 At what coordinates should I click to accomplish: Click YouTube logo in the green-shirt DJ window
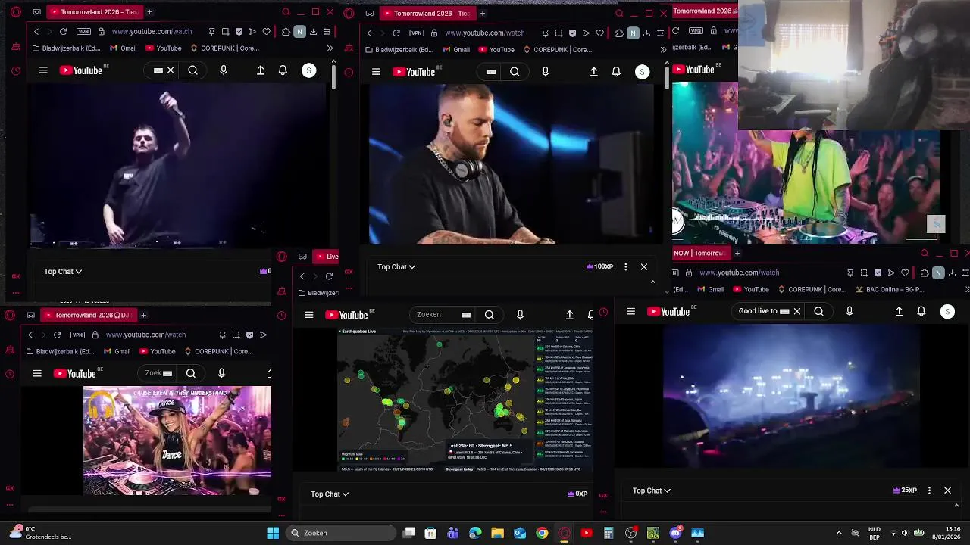click(694, 70)
